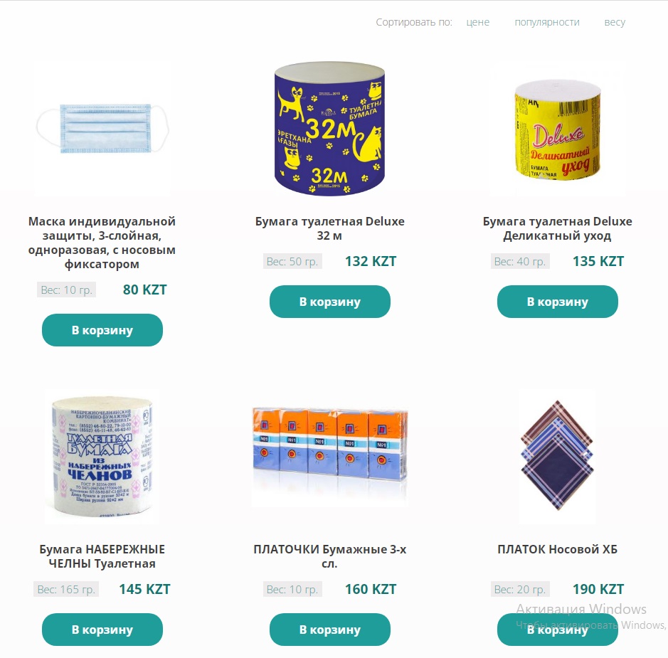Open Бумага туалетная Deluxe Деликатный уход title
The width and height of the screenshot is (668, 658).
[x=557, y=228]
